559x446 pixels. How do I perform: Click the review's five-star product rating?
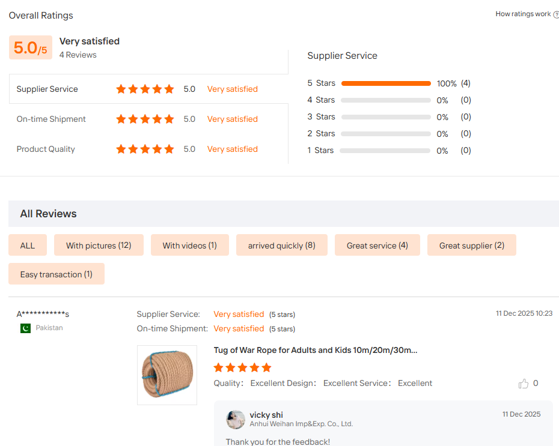[242, 368]
